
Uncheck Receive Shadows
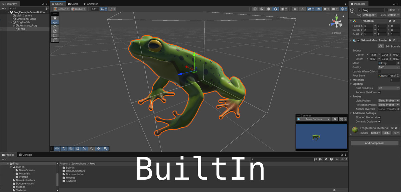click(379, 92)
